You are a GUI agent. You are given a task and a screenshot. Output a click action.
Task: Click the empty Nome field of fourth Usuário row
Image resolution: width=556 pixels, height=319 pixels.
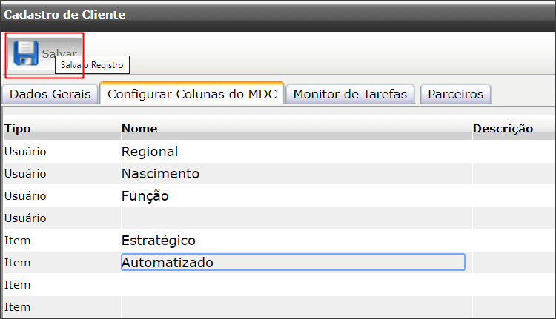pyautogui.click(x=293, y=218)
